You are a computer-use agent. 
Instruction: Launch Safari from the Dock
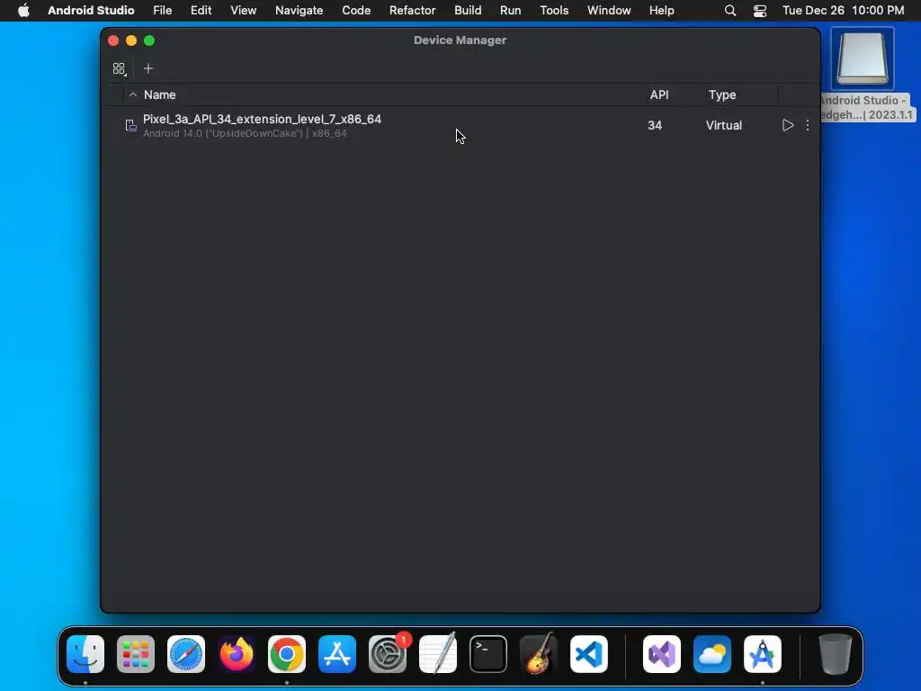186,654
